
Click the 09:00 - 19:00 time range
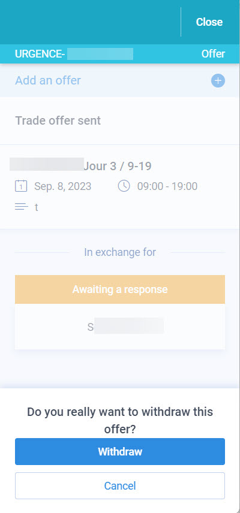[167, 186]
